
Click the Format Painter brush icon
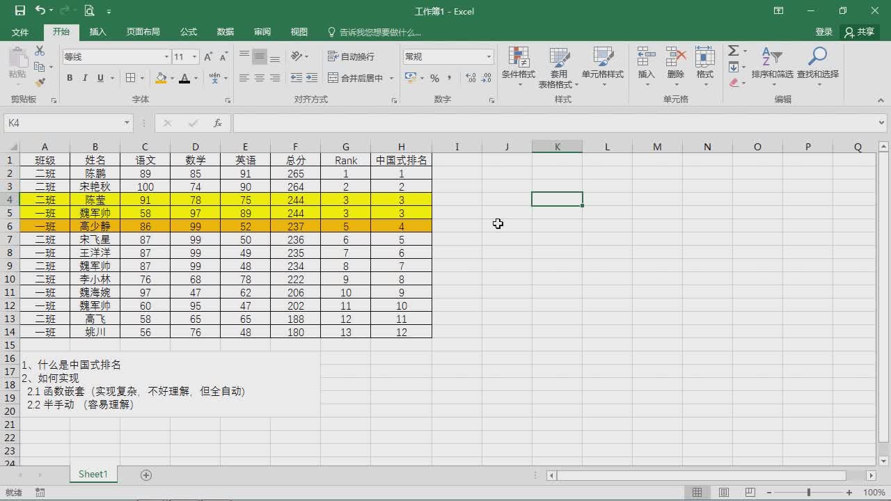[40, 82]
